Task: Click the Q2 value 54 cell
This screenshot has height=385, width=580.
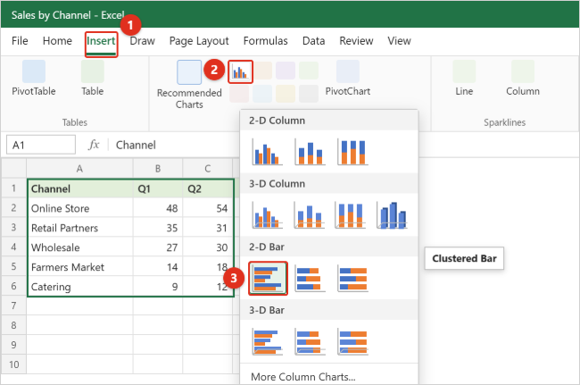Action: [x=208, y=208]
